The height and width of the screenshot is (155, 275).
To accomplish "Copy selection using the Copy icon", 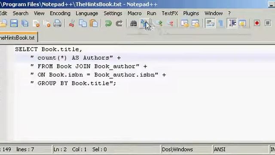I will coord(82,23).
